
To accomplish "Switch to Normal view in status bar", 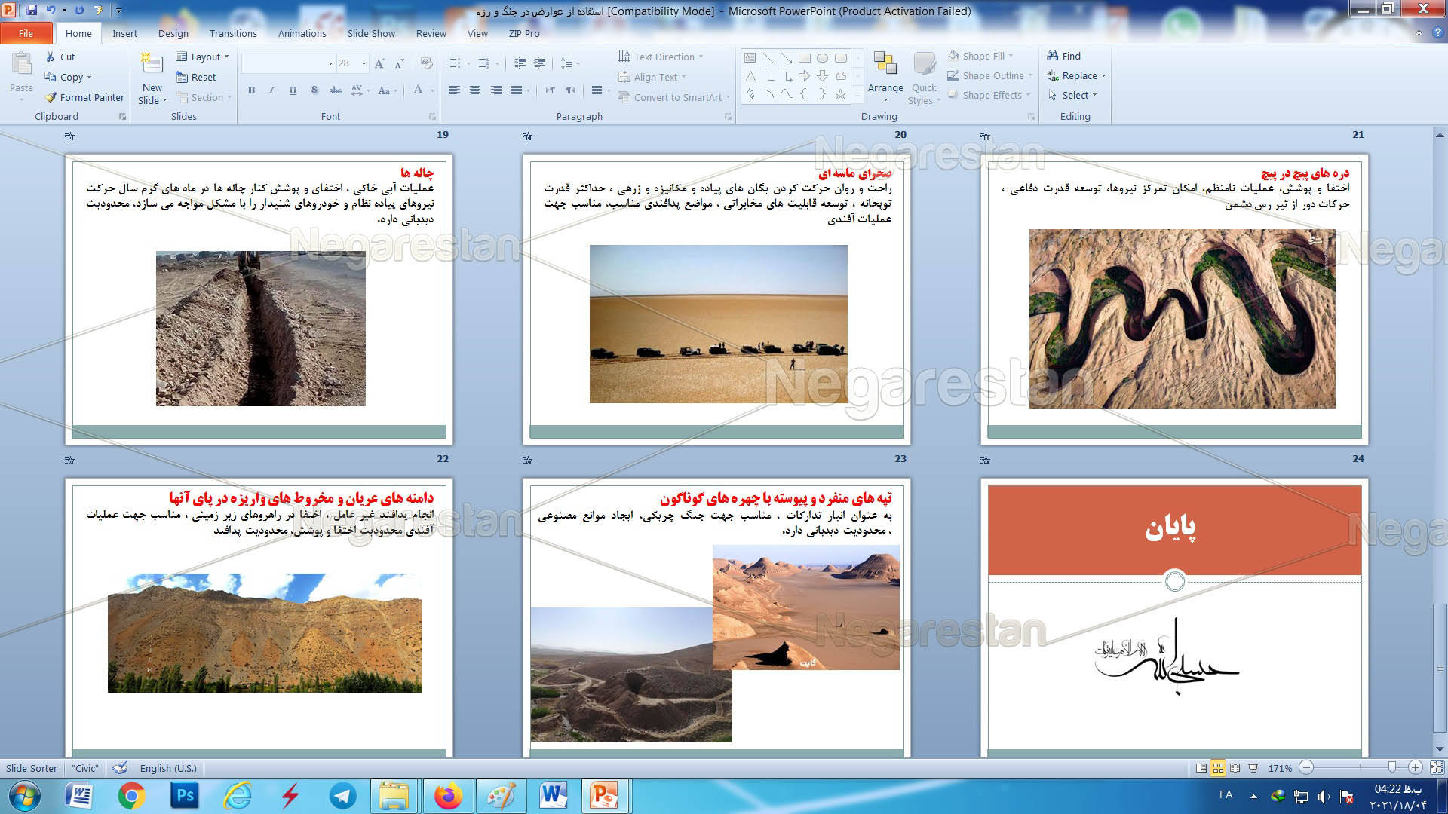I will [x=1201, y=768].
